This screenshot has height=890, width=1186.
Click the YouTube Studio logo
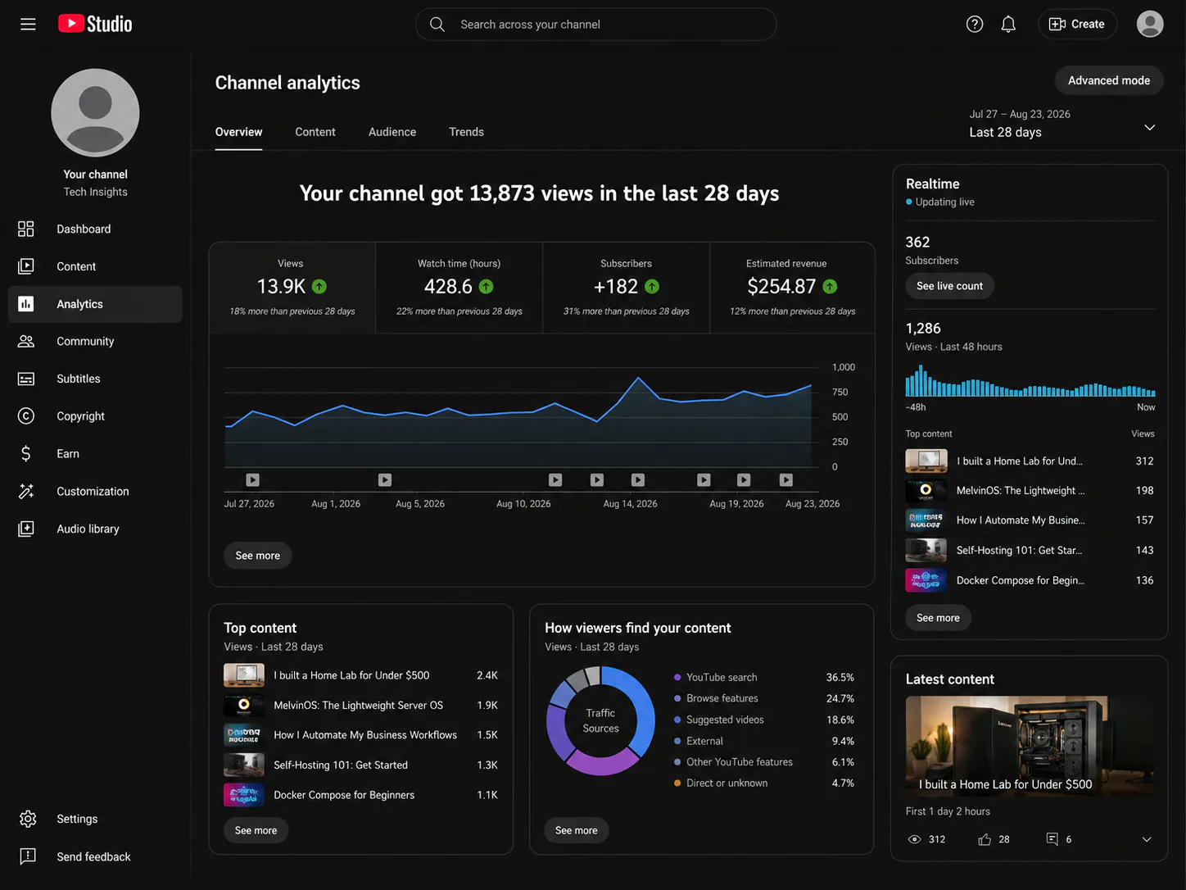(95, 24)
